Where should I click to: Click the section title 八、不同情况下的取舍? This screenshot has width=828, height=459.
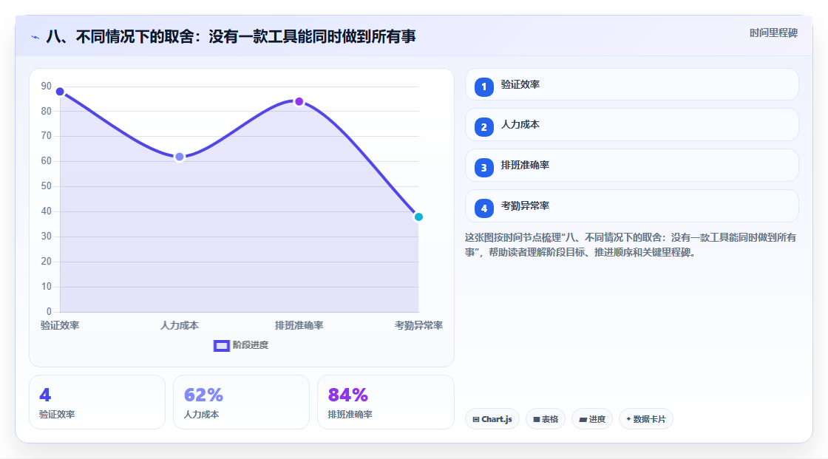click(231, 36)
